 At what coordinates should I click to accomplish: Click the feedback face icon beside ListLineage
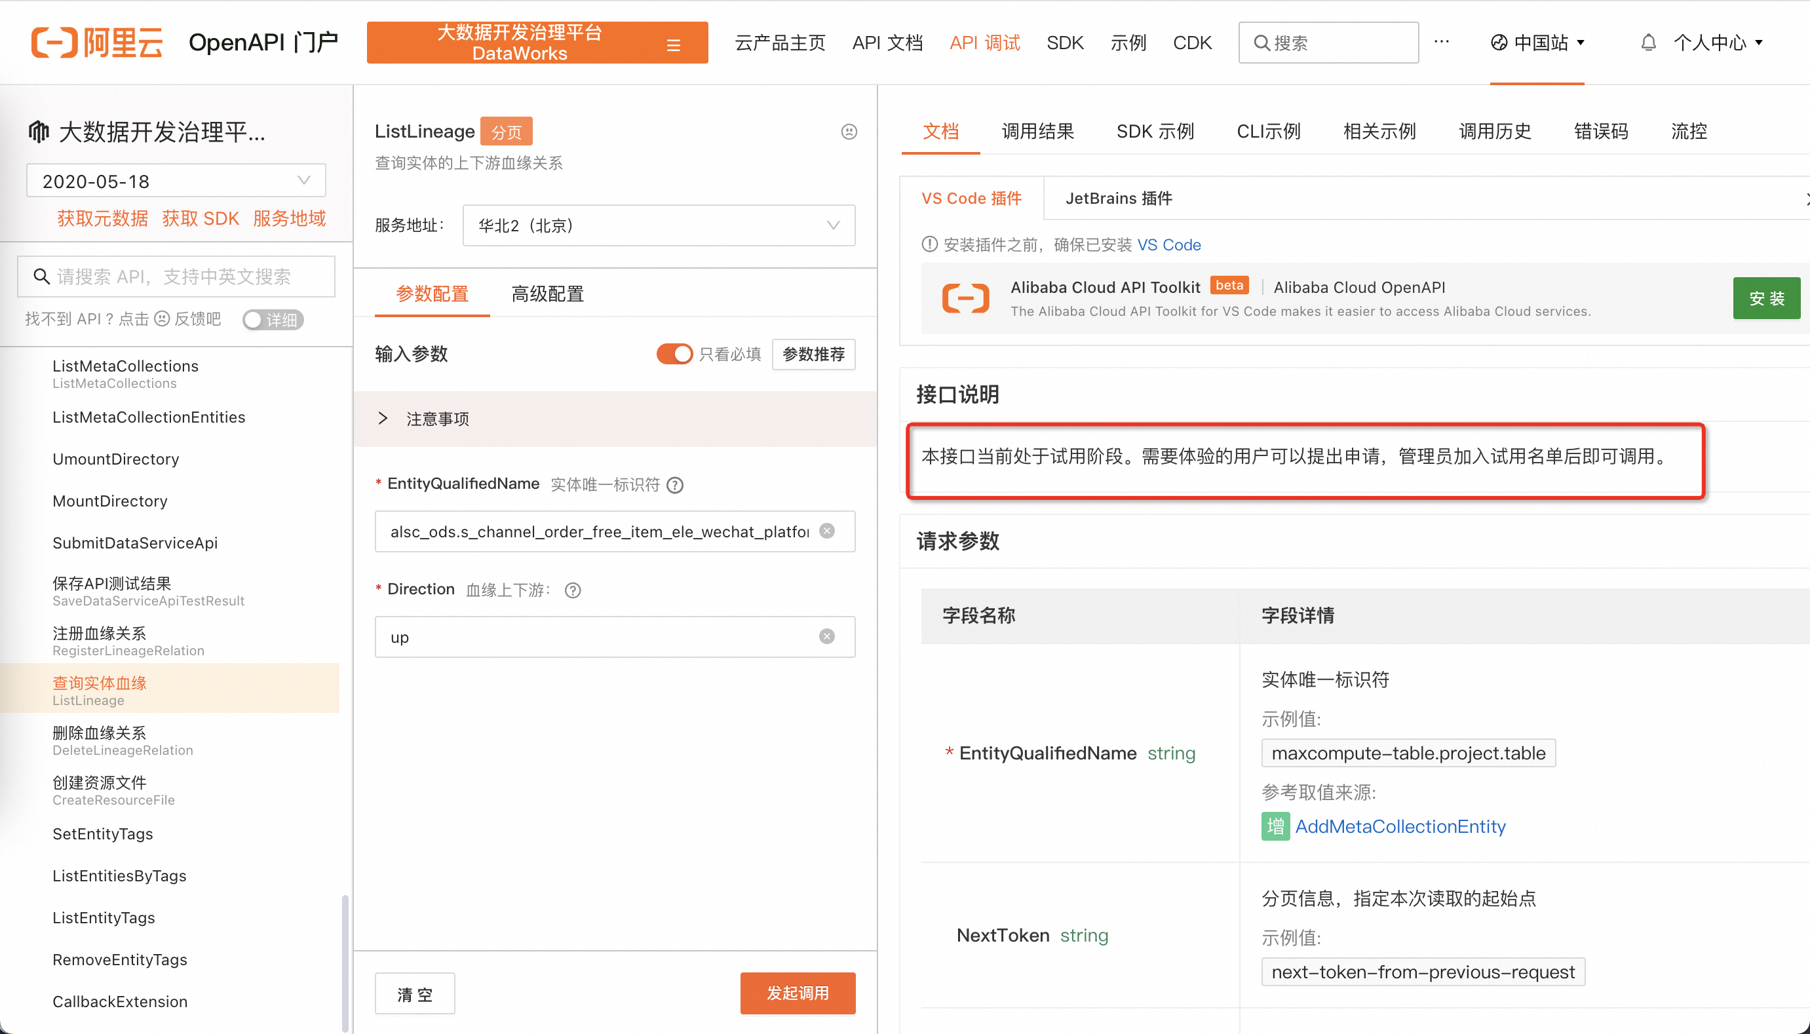coord(849,132)
